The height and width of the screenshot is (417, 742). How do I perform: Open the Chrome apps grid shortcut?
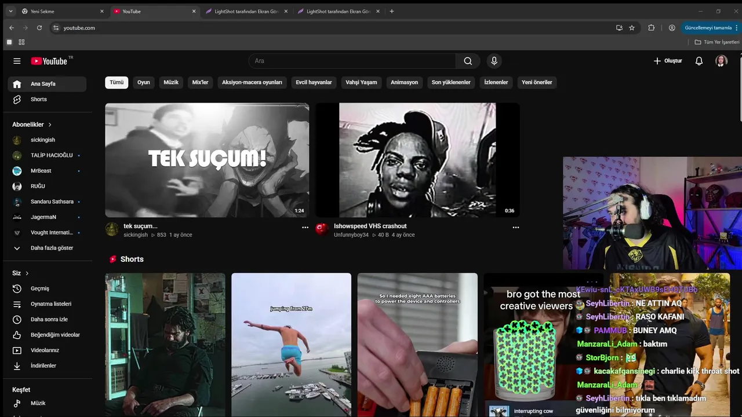coord(21,42)
